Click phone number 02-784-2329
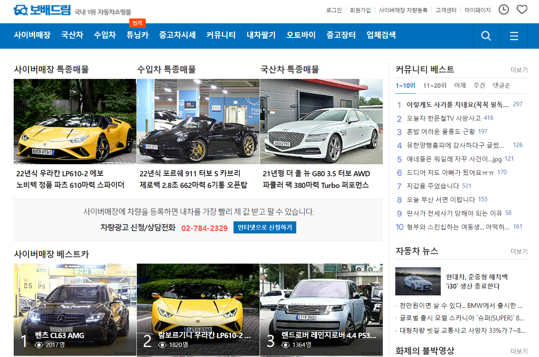 pos(204,228)
